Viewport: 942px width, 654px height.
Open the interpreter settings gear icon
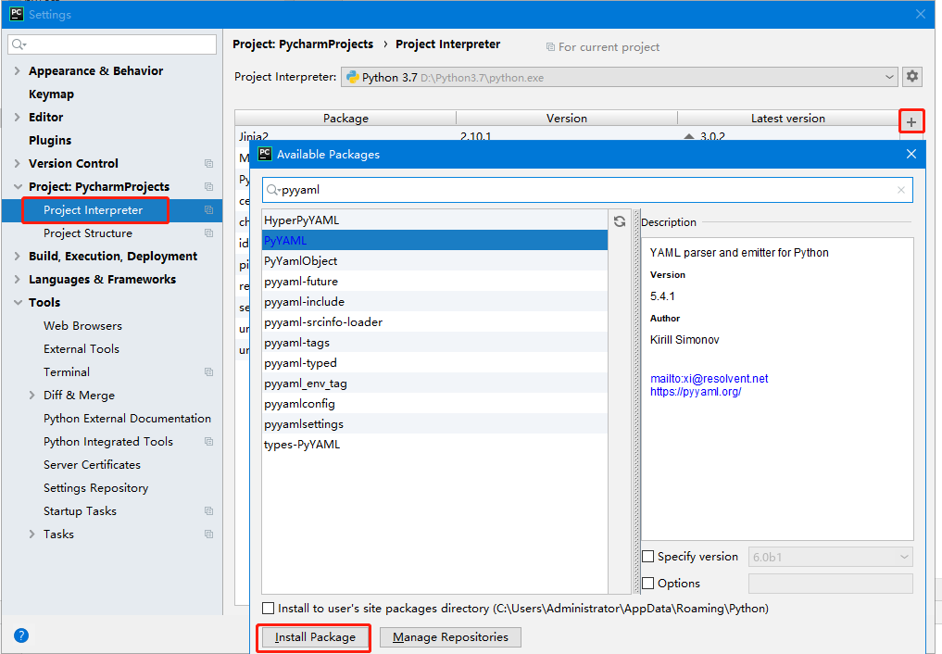coord(912,76)
